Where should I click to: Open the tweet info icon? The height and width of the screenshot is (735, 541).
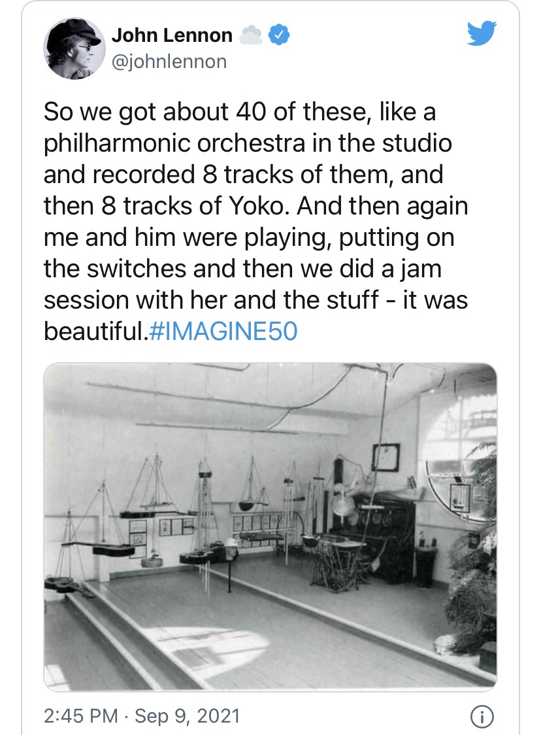tap(481, 717)
